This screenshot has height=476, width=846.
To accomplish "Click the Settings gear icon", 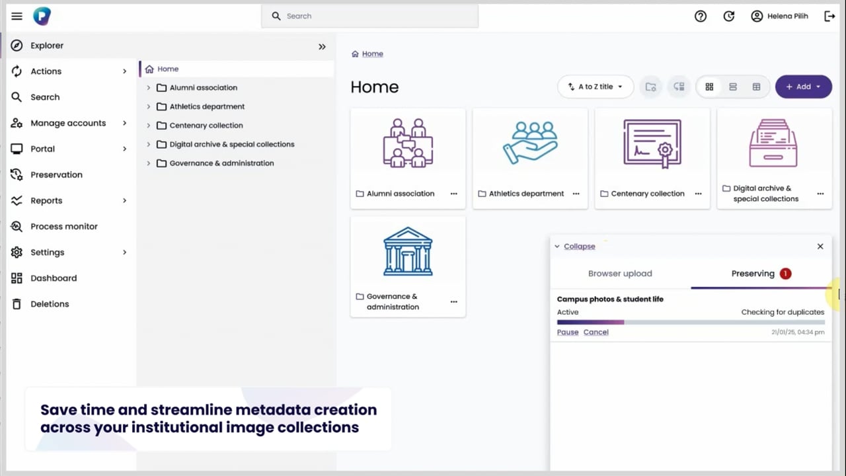I will 17,252.
